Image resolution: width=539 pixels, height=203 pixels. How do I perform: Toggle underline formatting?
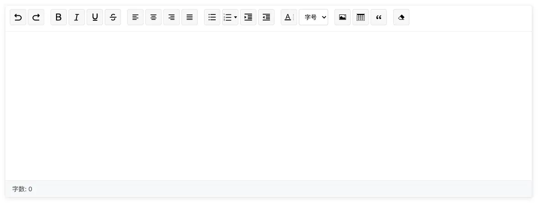tap(95, 17)
